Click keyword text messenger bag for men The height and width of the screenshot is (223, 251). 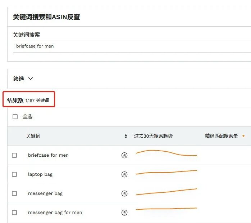(55, 213)
